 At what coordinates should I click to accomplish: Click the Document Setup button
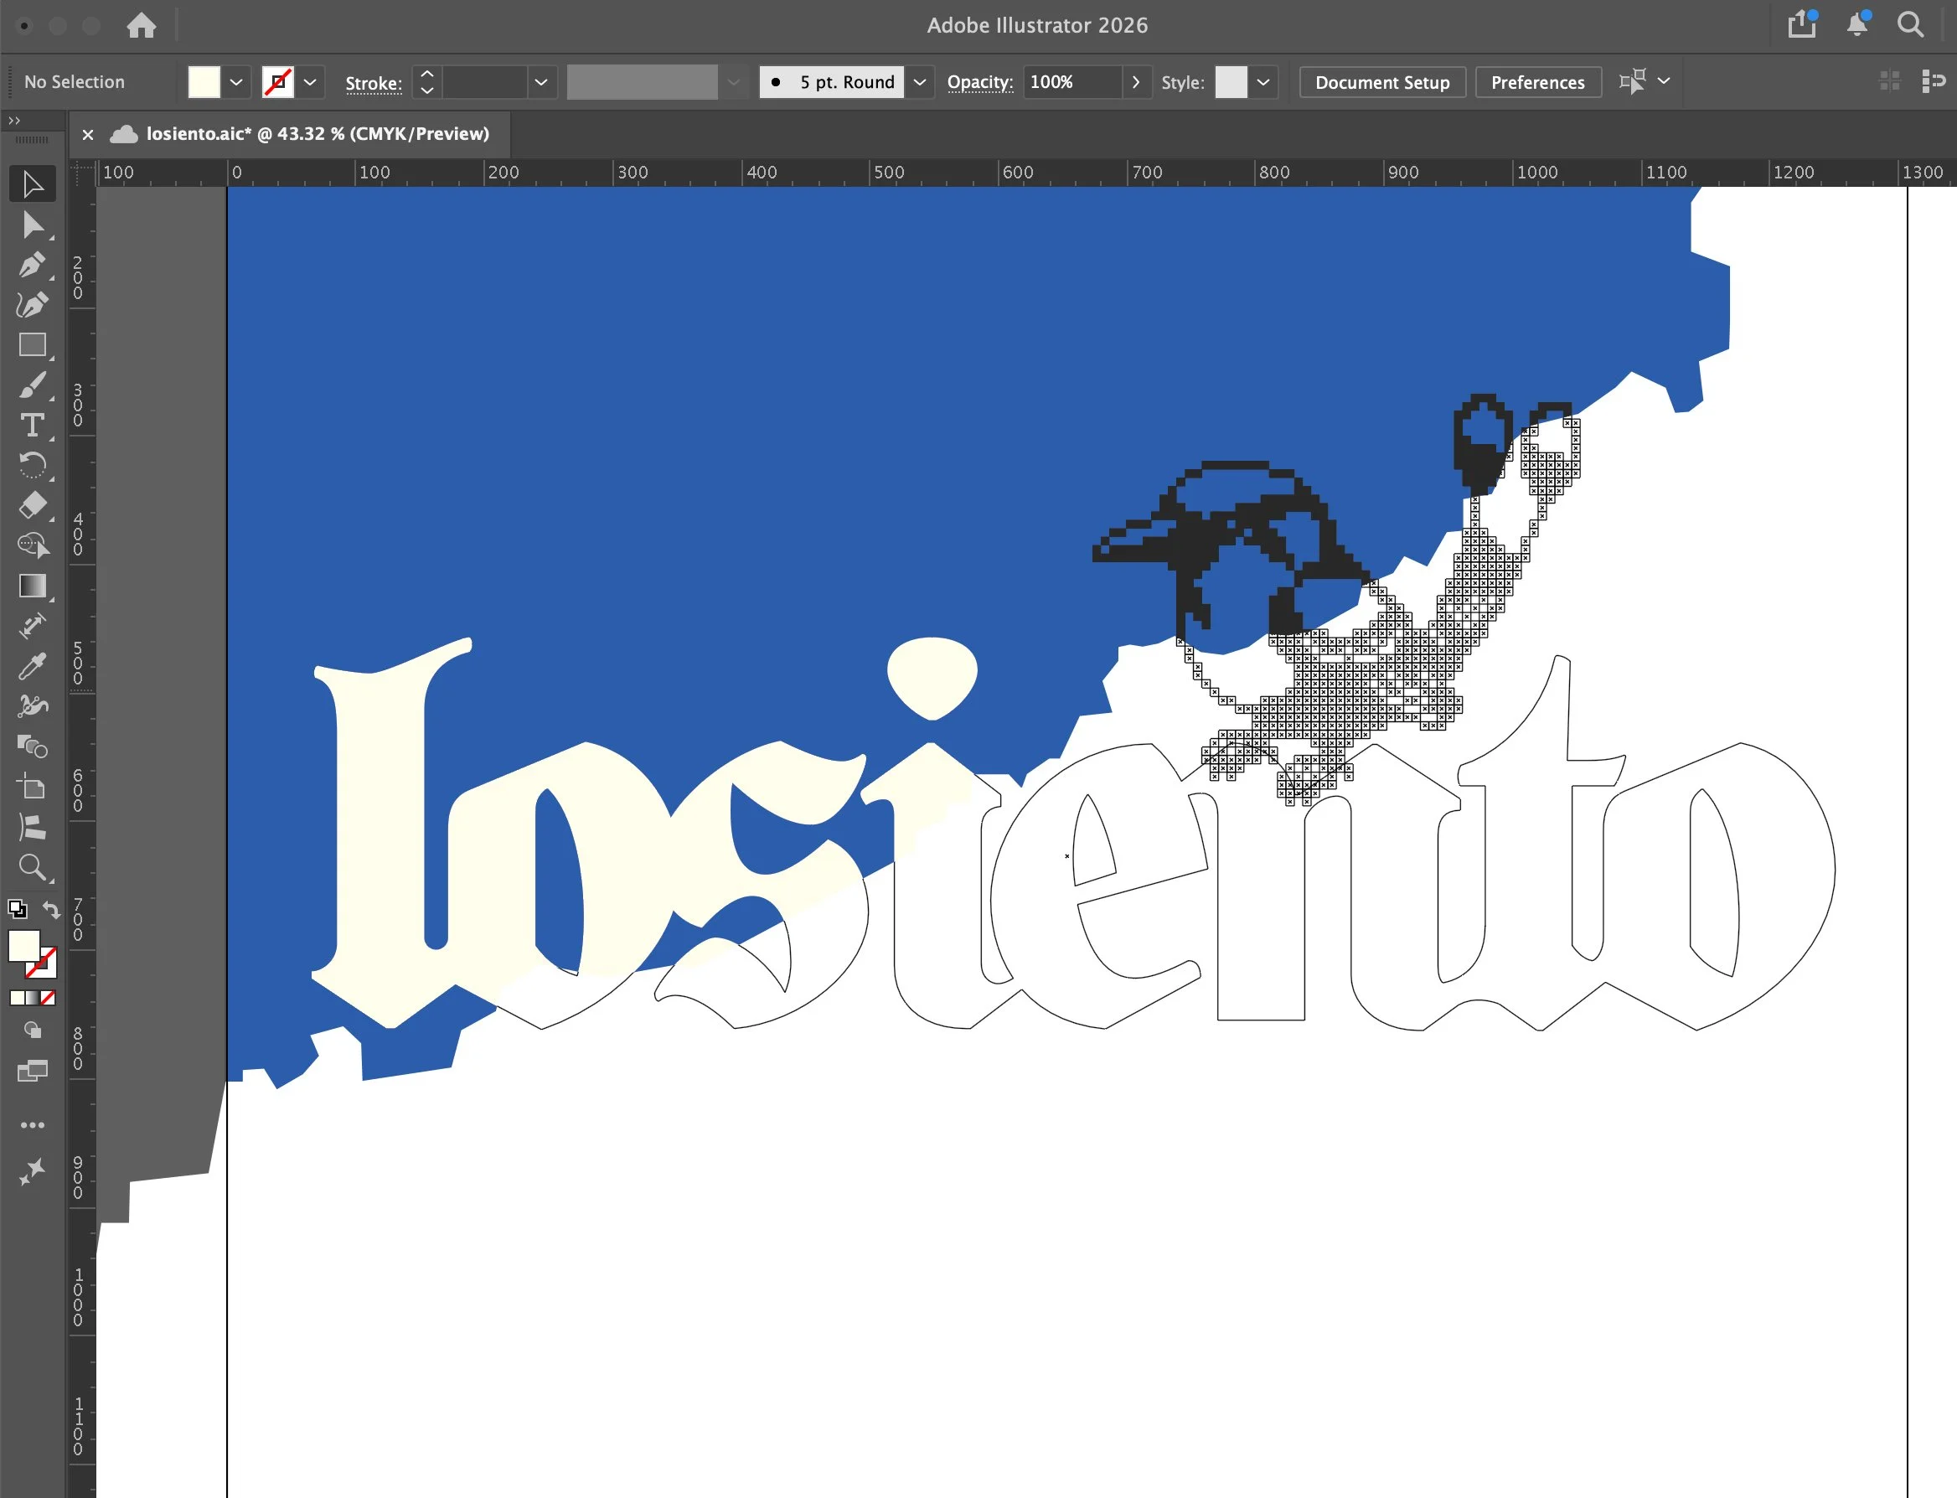(x=1382, y=82)
